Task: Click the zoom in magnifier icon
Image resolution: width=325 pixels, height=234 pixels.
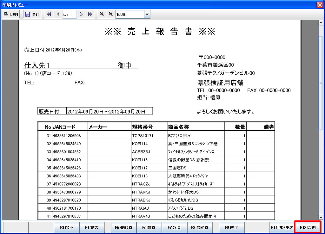Action: (111, 14)
